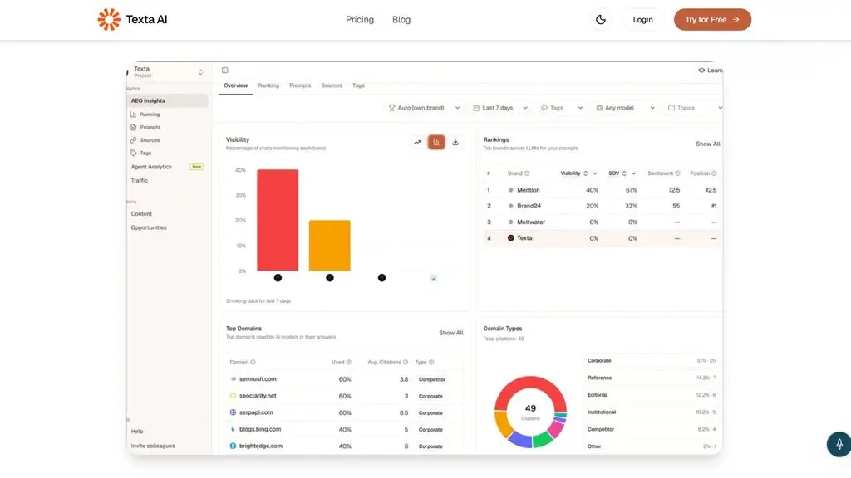Click serpapi.com domain row
This screenshot has height=478, width=851.
tap(345, 412)
